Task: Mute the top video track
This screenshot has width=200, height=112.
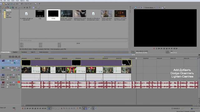Action: pyautogui.click(x=17, y=61)
